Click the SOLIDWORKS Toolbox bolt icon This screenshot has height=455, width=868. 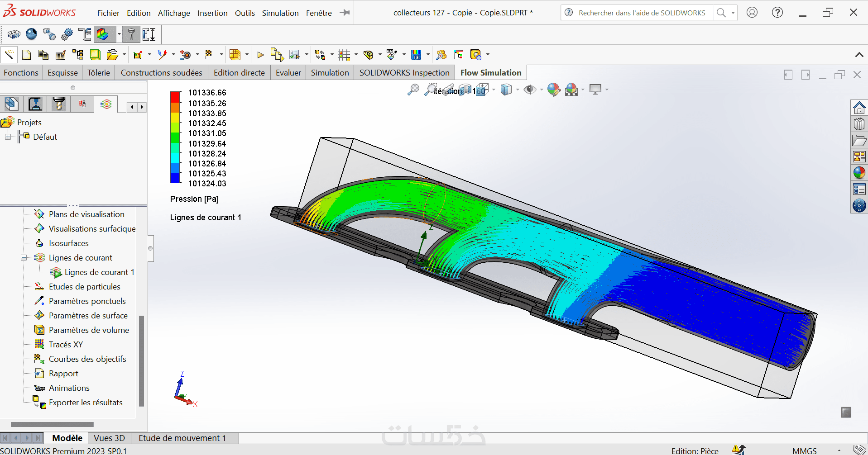click(131, 34)
